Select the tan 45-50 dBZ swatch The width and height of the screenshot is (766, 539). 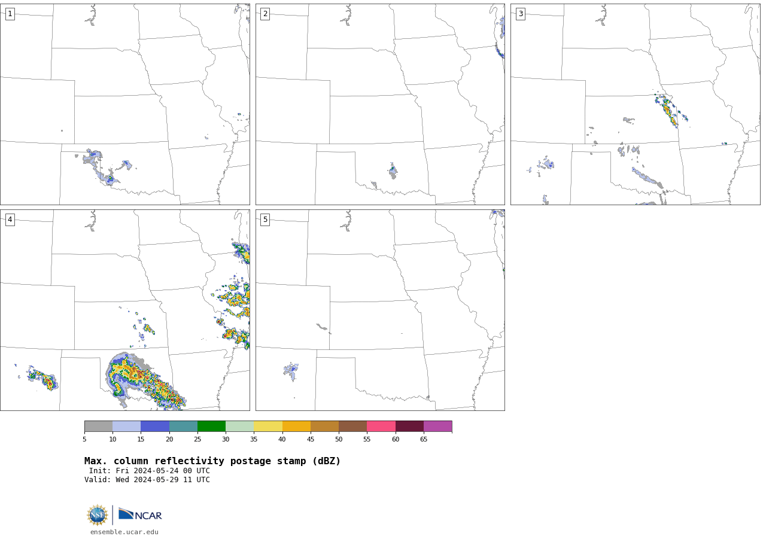coord(324,427)
